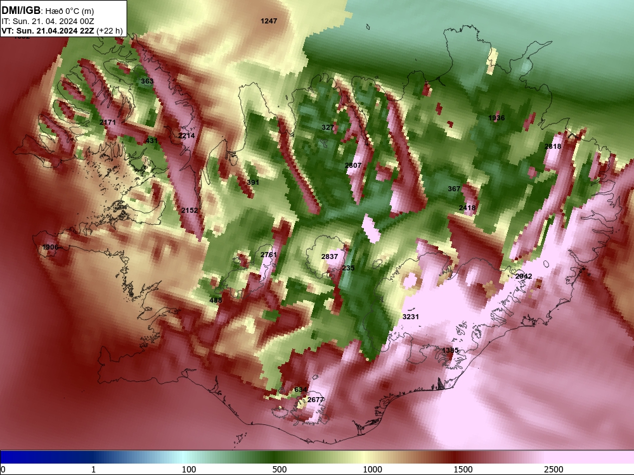Click the '488' height value
Viewport: 634px width, 475px height.
click(216, 300)
